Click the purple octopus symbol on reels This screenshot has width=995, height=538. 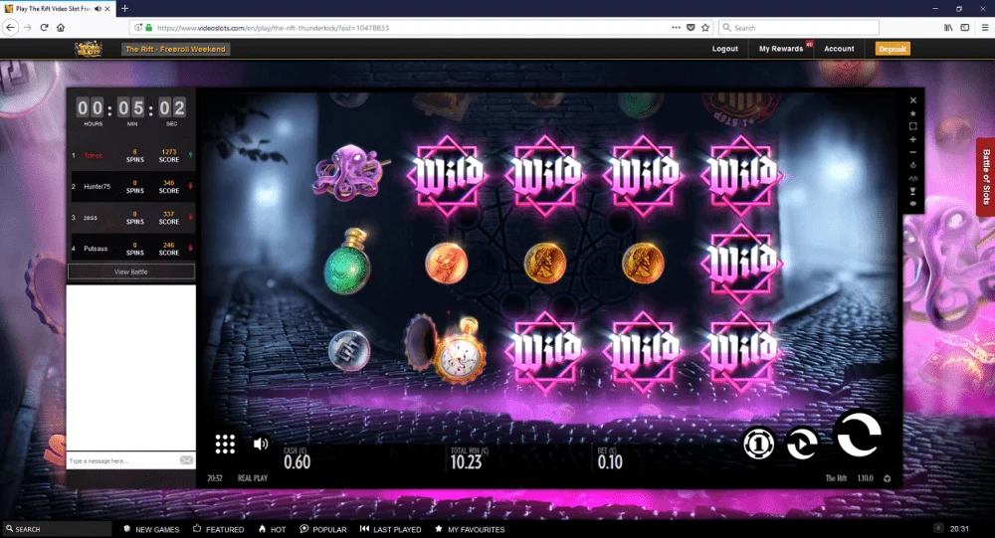pos(349,172)
